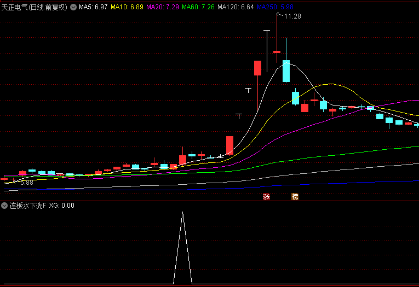Click the 11.28 high price label
419x287 pixels.
(292, 17)
